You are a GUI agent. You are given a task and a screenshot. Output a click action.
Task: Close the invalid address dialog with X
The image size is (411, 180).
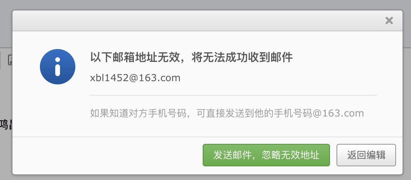pyautogui.click(x=389, y=20)
